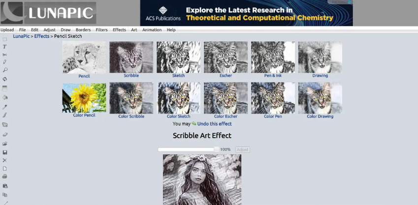
Task: Click the Print icon in sidebar
Action: click(5, 176)
